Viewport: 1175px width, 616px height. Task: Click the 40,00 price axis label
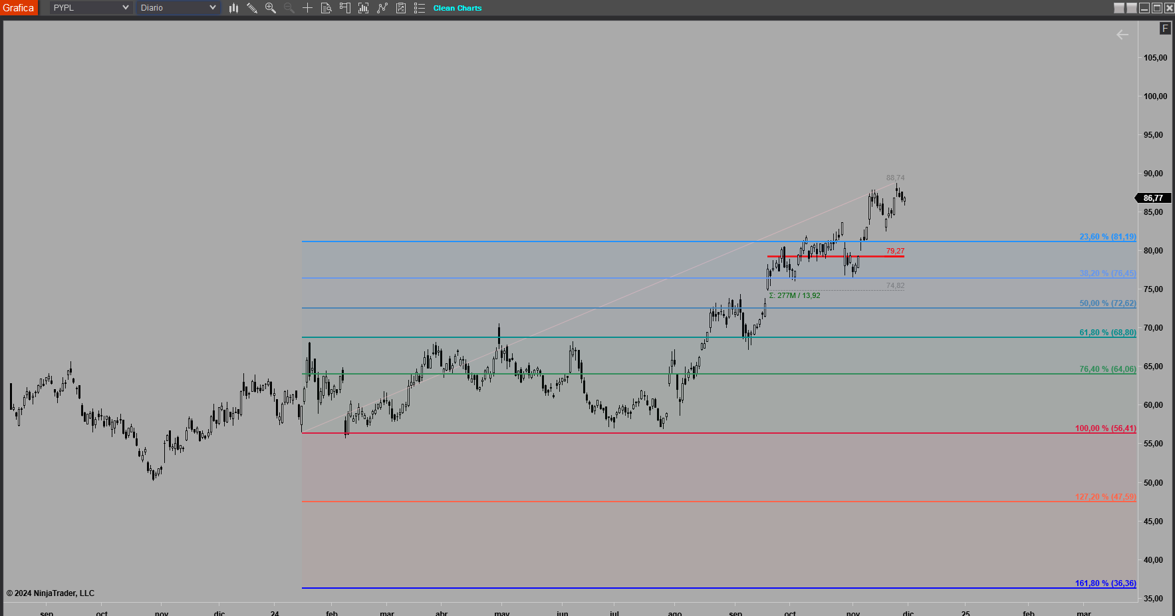(1153, 560)
